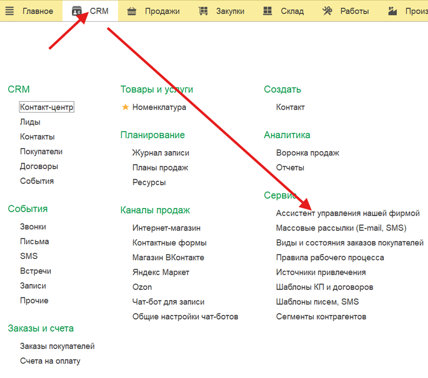Open Контакт-центр link
Viewport: 428px width, 378px height.
point(47,107)
